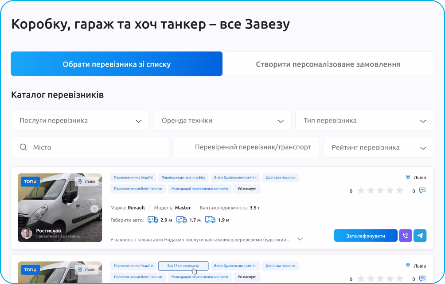Click the star rating in first card
Image resolution: width=445 pixels, height=284 pixels.
point(380,190)
